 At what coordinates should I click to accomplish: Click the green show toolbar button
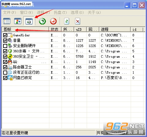pyautogui.click(x=42, y=21)
